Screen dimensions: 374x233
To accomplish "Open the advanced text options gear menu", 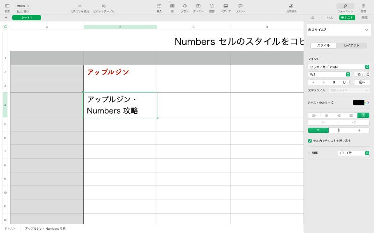I will click(362, 82).
